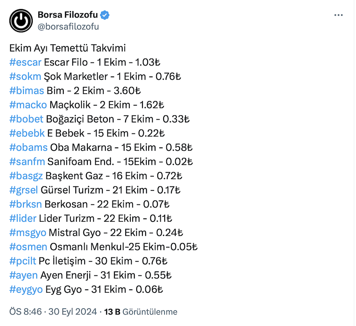Click the 13 B Görüntülenme view count
Screen dimensions: 356x326
pyautogui.click(x=141, y=312)
